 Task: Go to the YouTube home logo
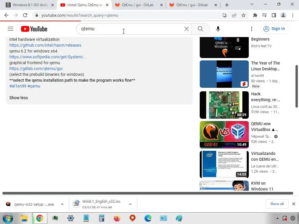point(34,29)
